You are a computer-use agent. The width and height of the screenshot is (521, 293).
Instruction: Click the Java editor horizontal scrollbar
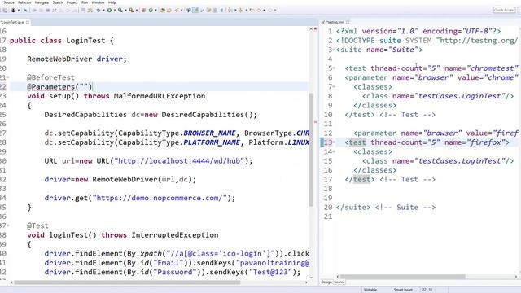coord(127,282)
